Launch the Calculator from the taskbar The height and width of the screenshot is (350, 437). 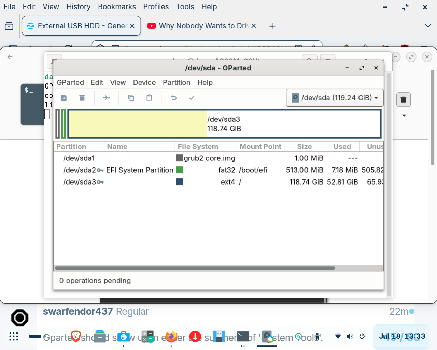pos(147,336)
